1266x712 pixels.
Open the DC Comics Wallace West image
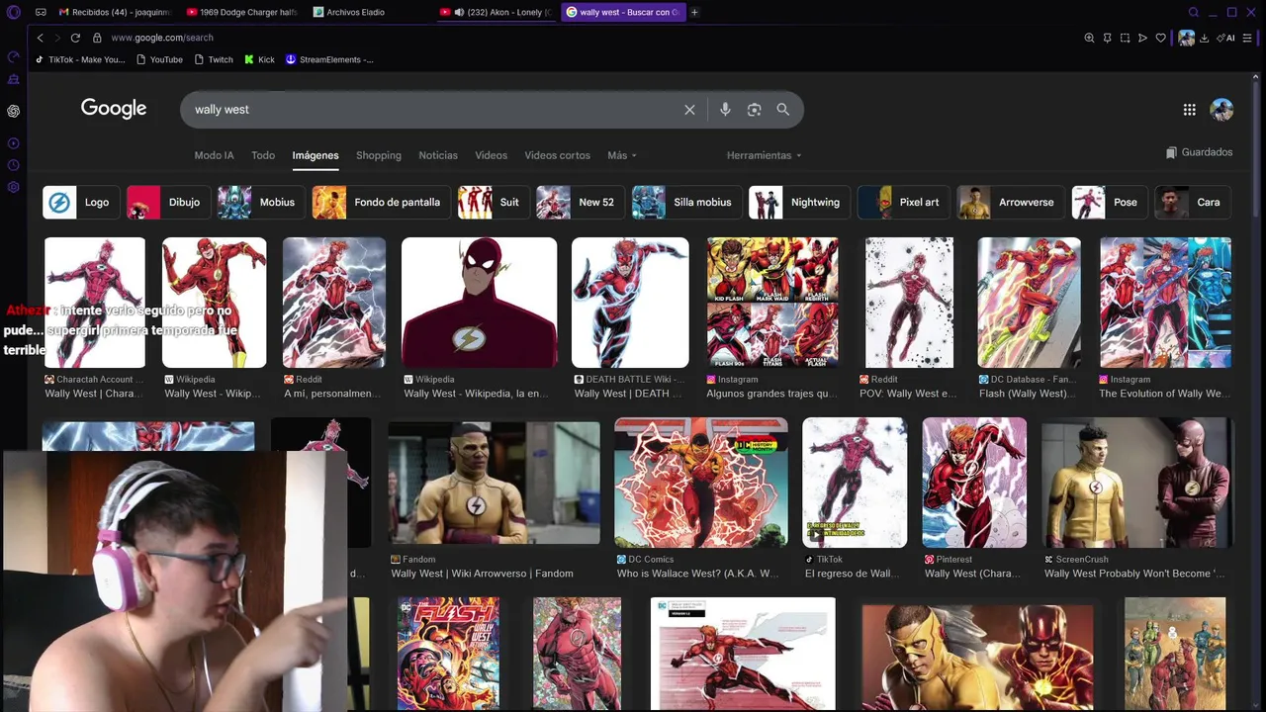point(701,483)
